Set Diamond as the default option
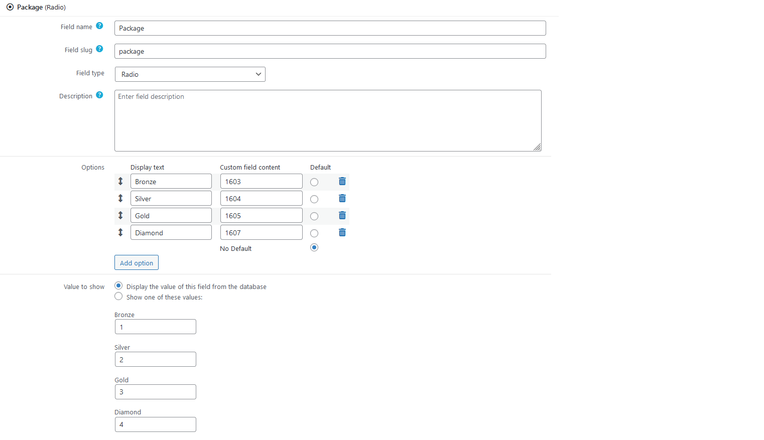 coord(314,233)
